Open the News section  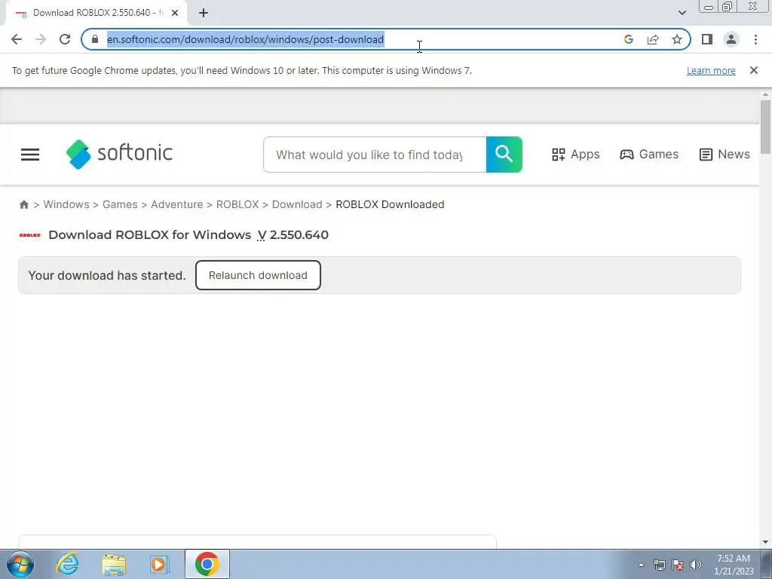click(x=725, y=155)
